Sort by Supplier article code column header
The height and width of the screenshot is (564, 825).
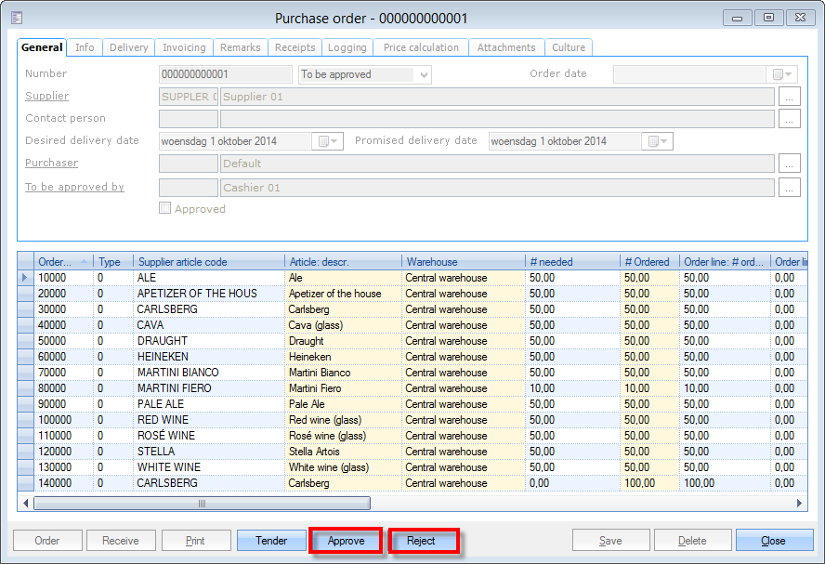(208, 262)
